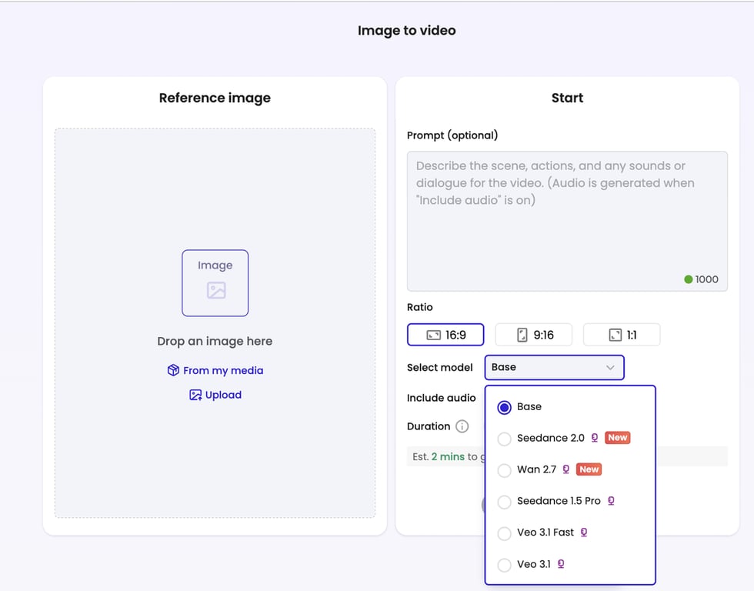Click the image placeholder icon in drop zone
This screenshot has width=754, height=591.
pyautogui.click(x=215, y=290)
